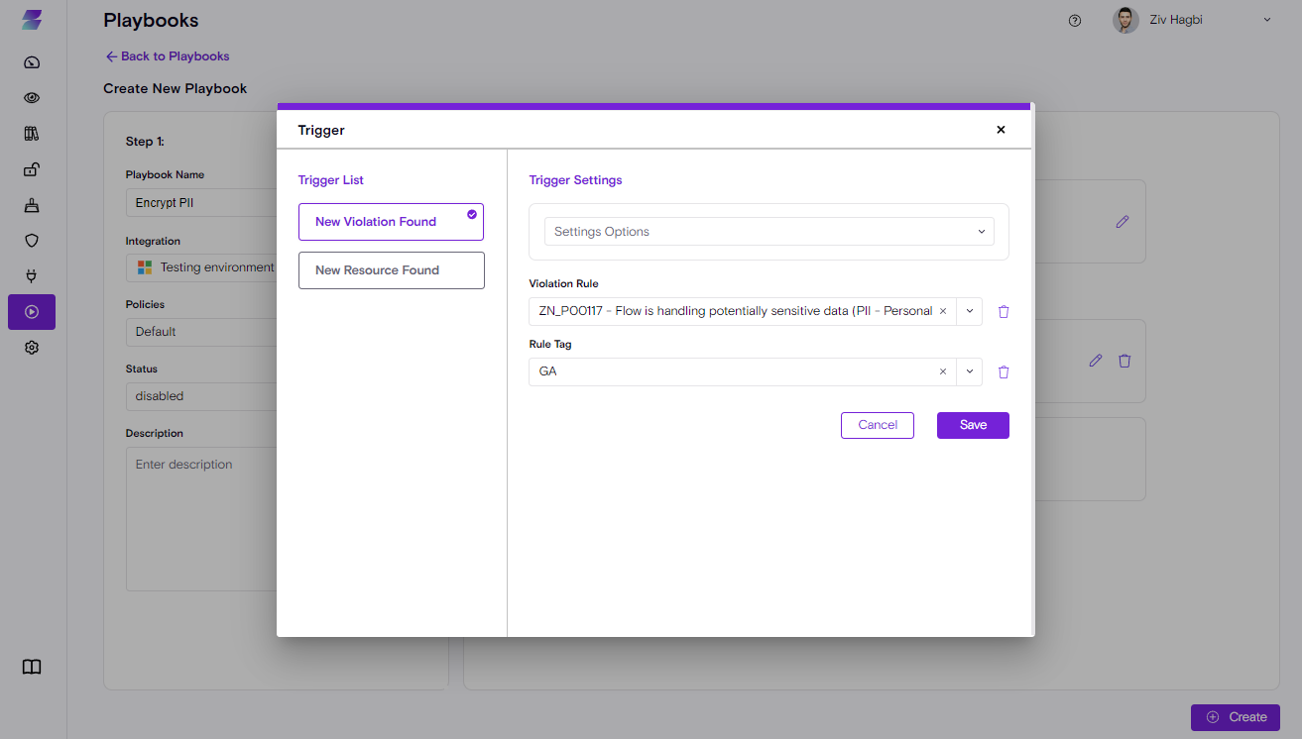
Task: Open the plug integrations icon in sidebar
Action: pos(32,276)
